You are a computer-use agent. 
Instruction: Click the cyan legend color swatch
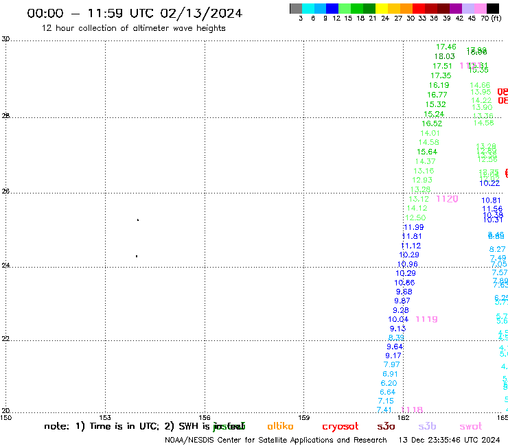(x=308, y=8)
